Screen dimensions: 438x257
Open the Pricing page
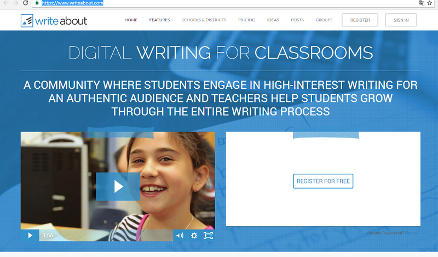coord(246,20)
